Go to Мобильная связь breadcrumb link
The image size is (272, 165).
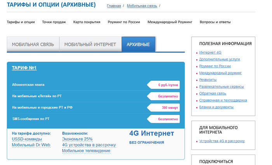pyautogui.click(x=141, y=6)
